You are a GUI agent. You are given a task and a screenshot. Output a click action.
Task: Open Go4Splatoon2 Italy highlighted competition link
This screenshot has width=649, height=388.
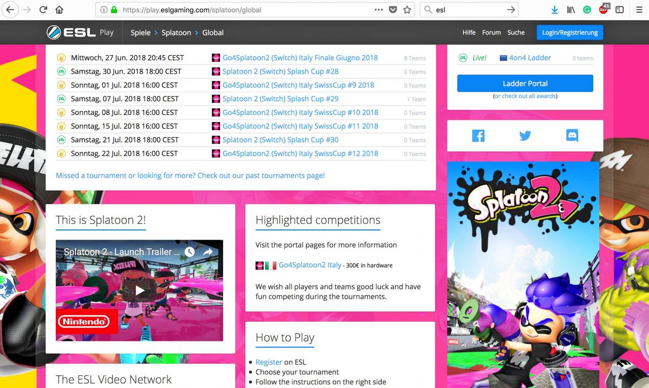tap(310, 265)
